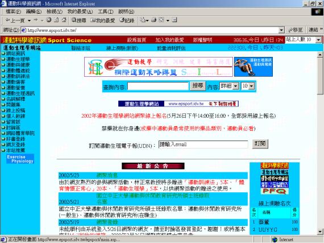Open the 我的最愛(A) menu
This screenshot has height=243, width=324.
80,11
